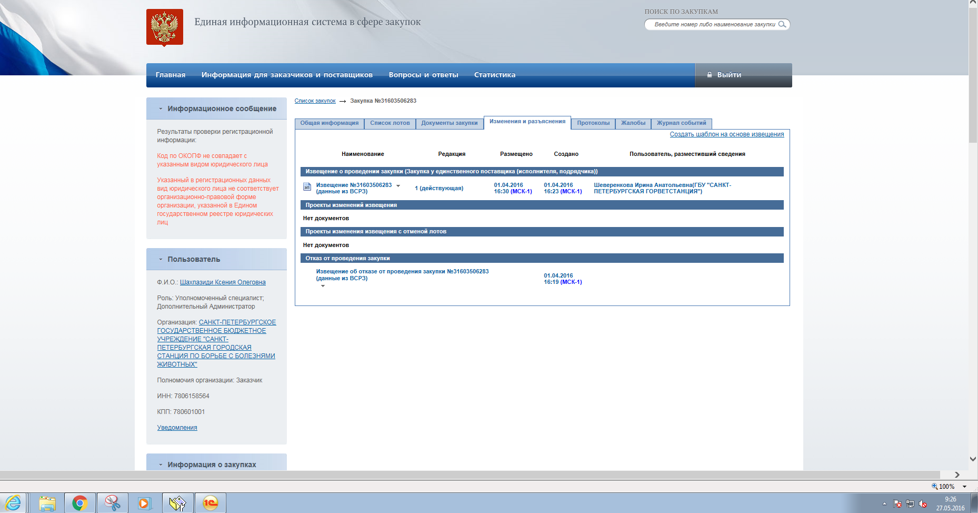The height and width of the screenshot is (513, 978).
Task: Open the Snipping Tool taskbar icon
Action: [112, 503]
